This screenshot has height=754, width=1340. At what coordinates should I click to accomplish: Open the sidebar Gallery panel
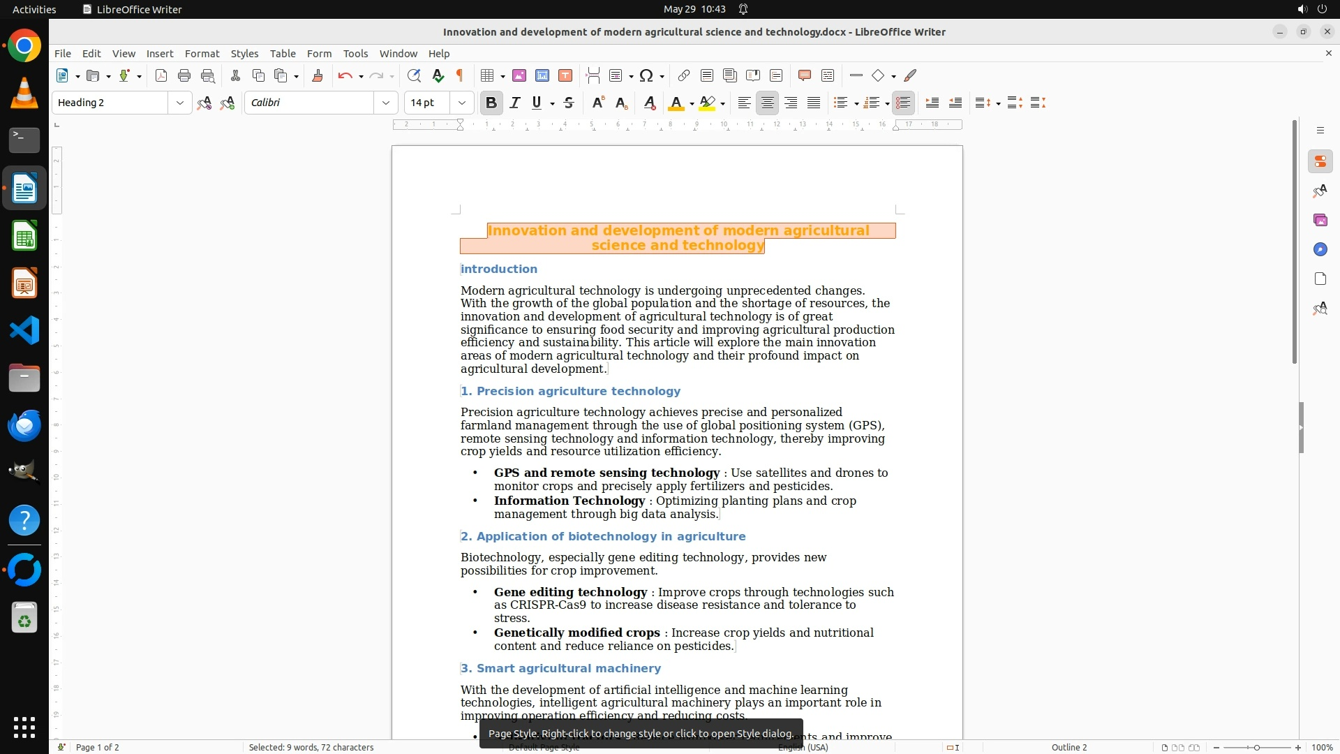pyautogui.click(x=1320, y=220)
